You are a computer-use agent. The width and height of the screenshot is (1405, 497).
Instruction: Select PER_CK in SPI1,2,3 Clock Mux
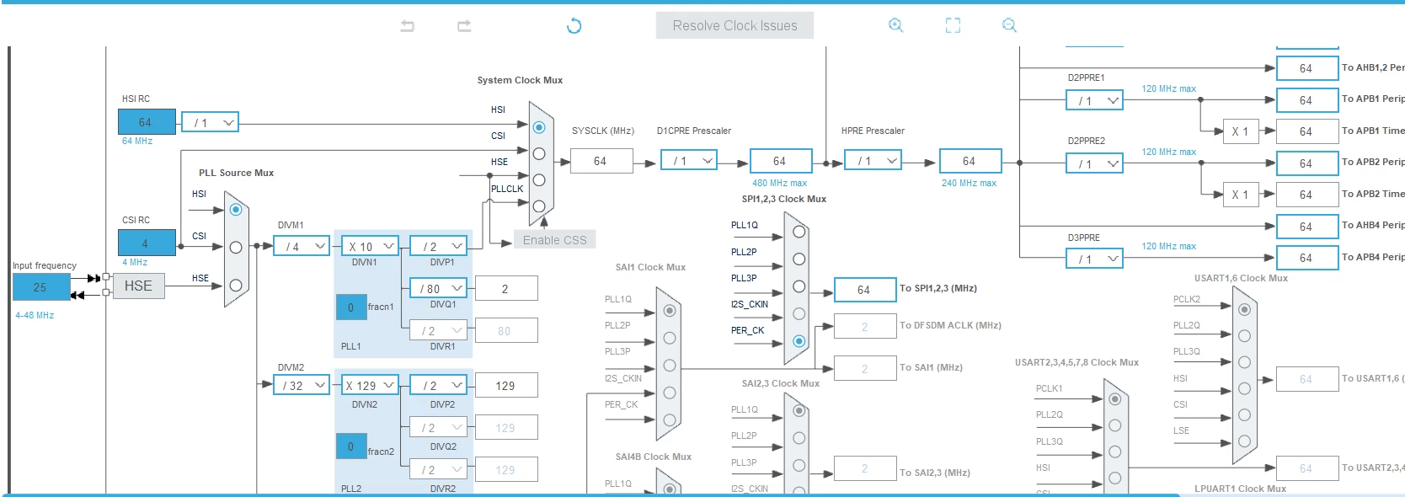tap(799, 341)
